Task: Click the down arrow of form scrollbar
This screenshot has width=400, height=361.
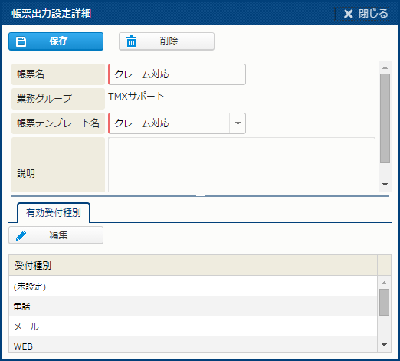Action: (385, 185)
